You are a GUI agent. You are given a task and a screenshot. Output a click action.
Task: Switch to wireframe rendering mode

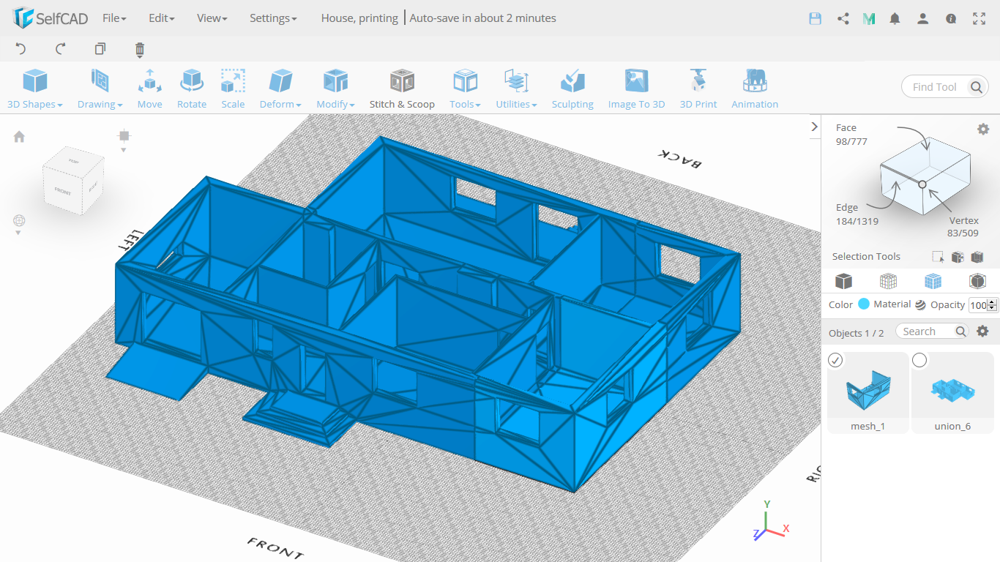click(x=888, y=281)
